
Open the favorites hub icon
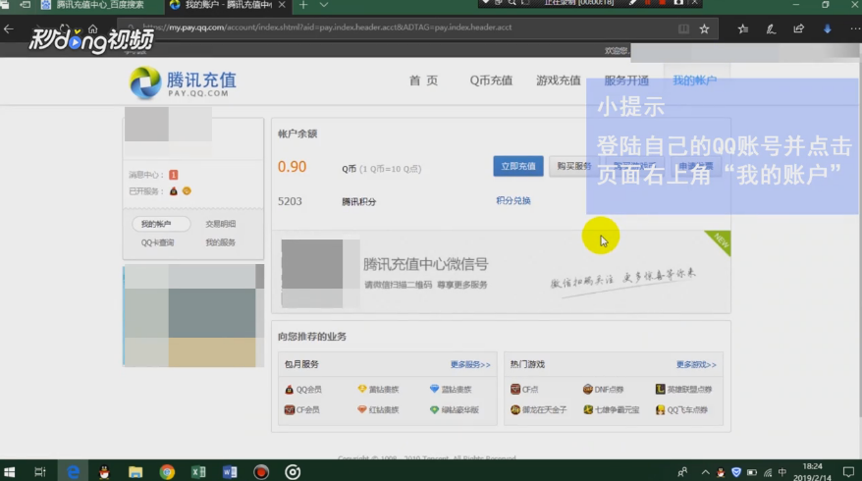pyautogui.click(x=743, y=28)
